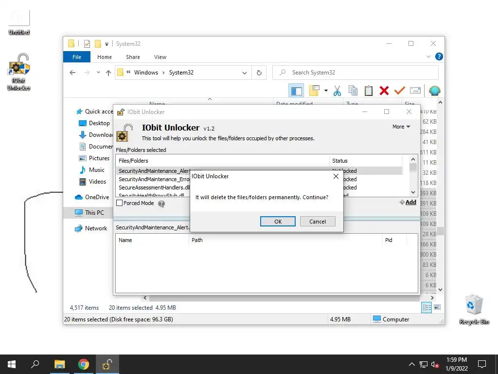Open the Quick Access Toolbar customize dropdown
Image resolution: width=498 pixels, height=374 pixels.
tap(107, 44)
